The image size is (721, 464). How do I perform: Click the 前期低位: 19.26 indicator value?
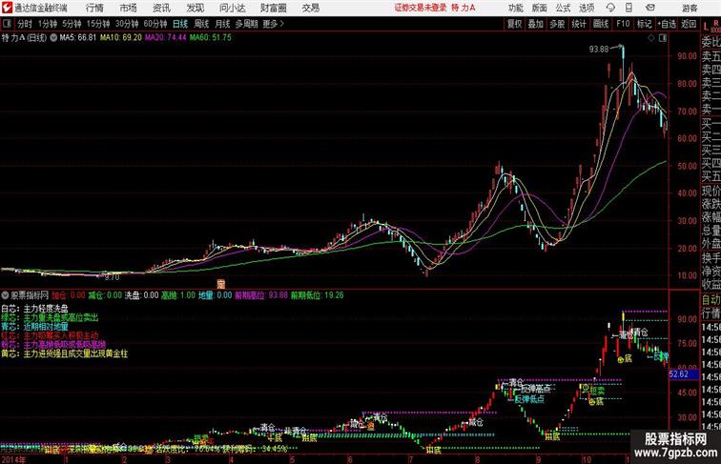point(317,295)
